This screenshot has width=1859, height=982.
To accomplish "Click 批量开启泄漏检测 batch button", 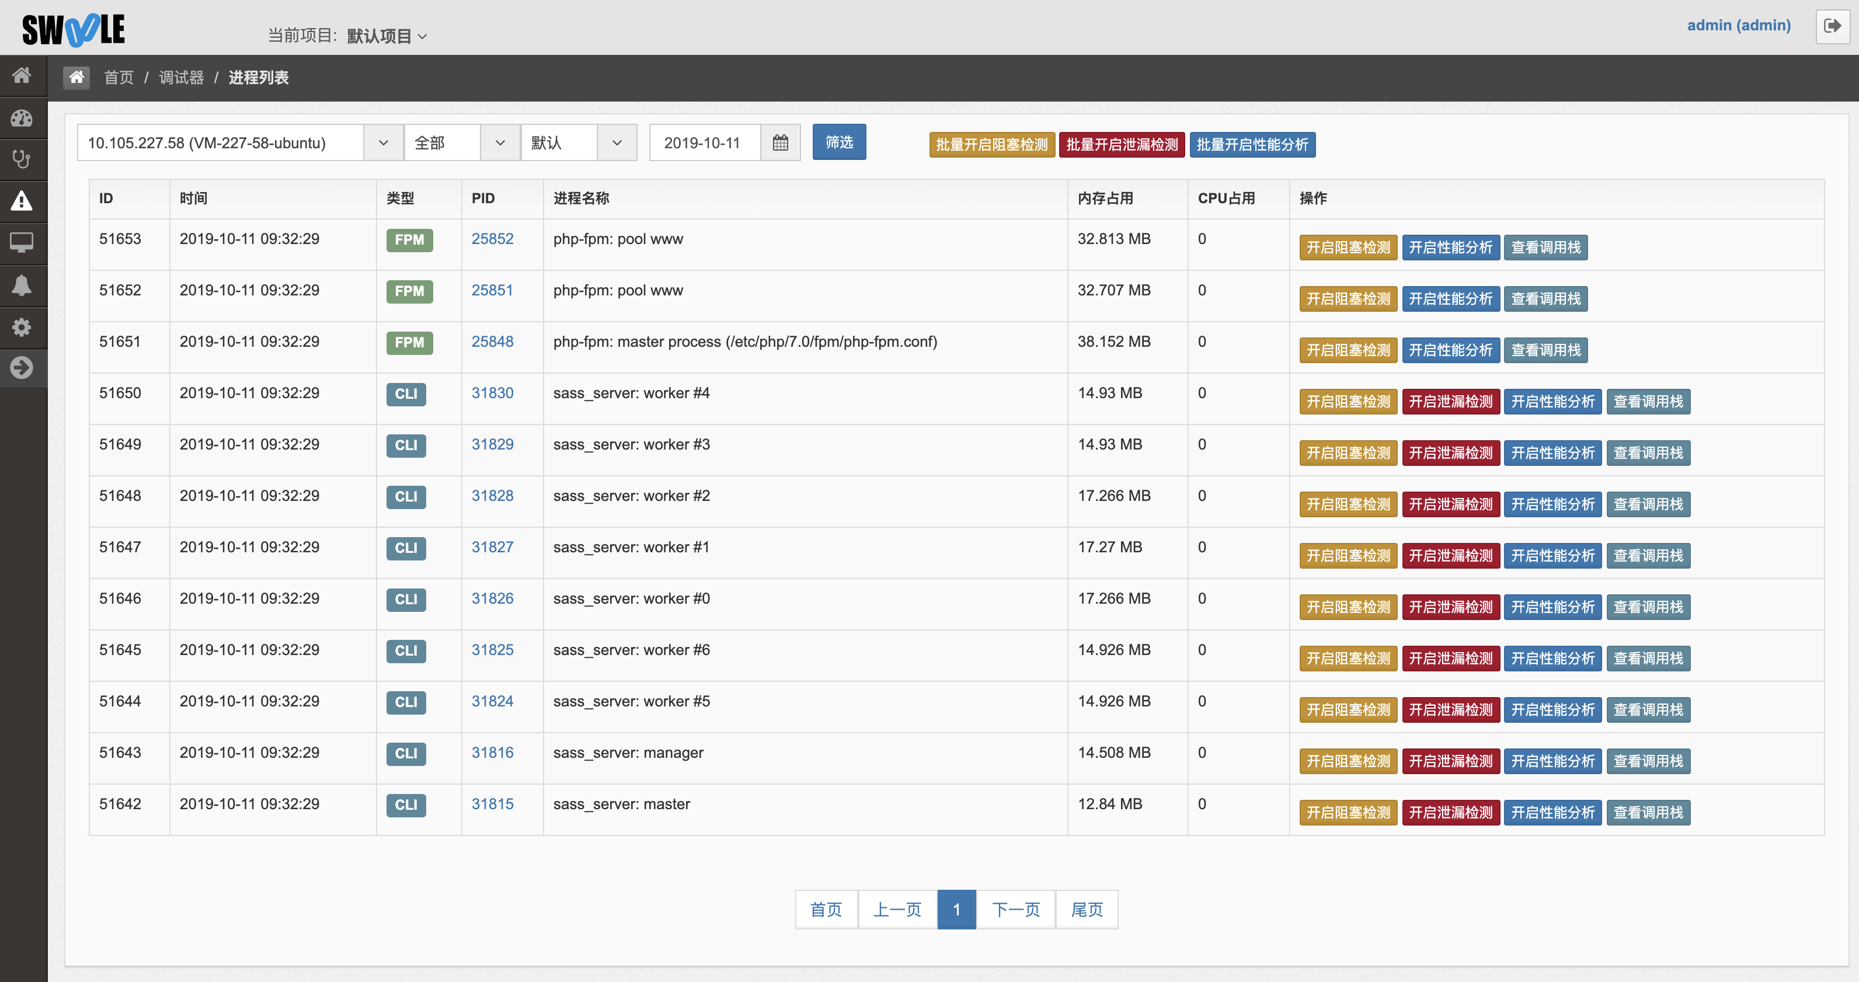I will (1122, 144).
